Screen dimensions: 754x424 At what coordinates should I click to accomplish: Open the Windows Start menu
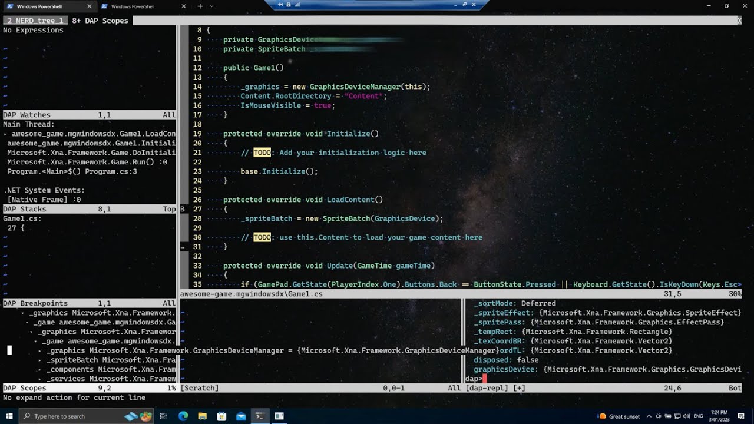(x=9, y=416)
